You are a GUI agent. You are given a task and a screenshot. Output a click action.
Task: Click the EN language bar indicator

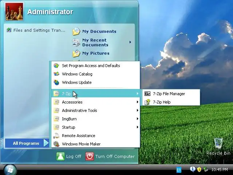179,170
